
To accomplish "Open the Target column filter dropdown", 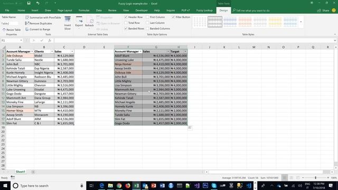I will point(185,52).
